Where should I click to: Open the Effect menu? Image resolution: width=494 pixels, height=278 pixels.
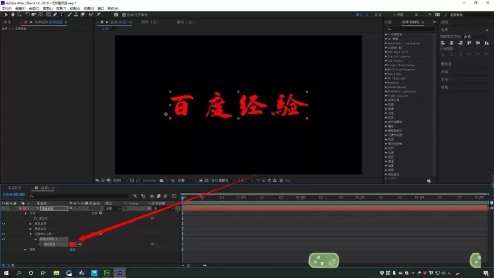click(61, 9)
